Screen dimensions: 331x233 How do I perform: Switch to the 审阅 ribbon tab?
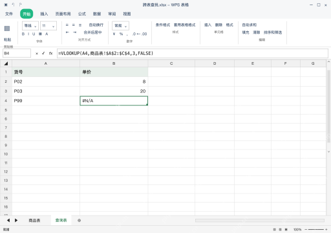point(112,14)
